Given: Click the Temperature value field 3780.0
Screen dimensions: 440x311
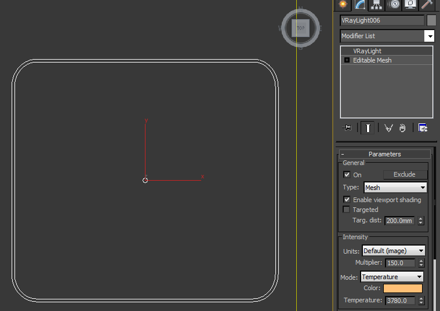Looking at the screenshot, I should tap(400, 301).
